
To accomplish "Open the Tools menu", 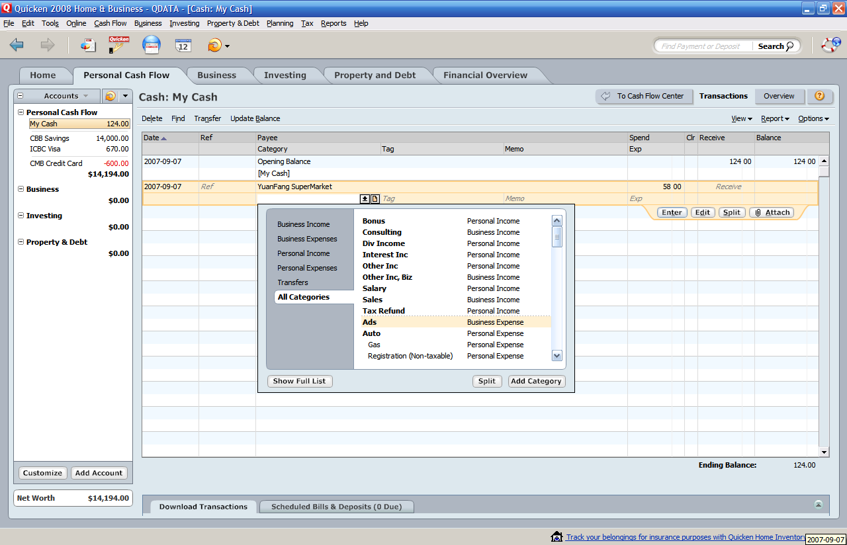I will point(50,23).
